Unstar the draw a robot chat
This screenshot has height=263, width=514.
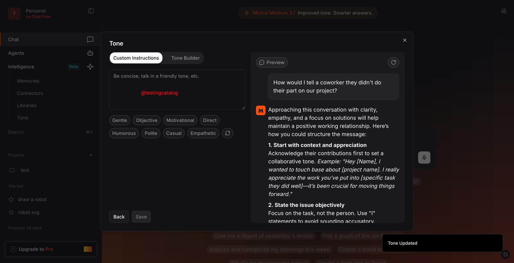11,199
